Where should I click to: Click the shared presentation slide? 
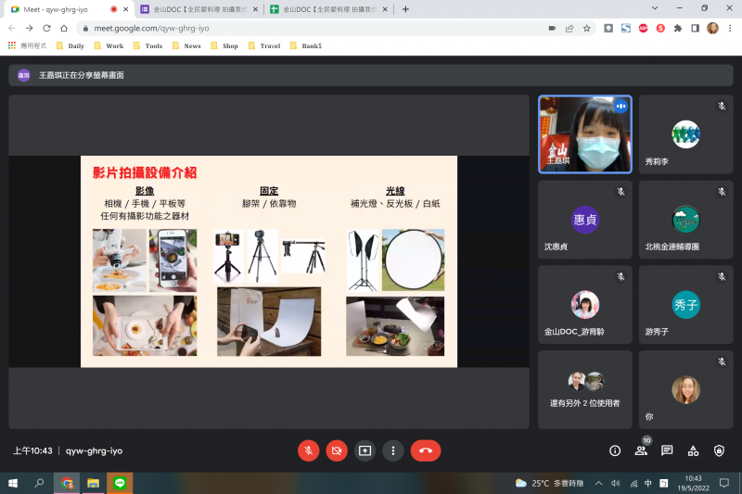(x=269, y=261)
